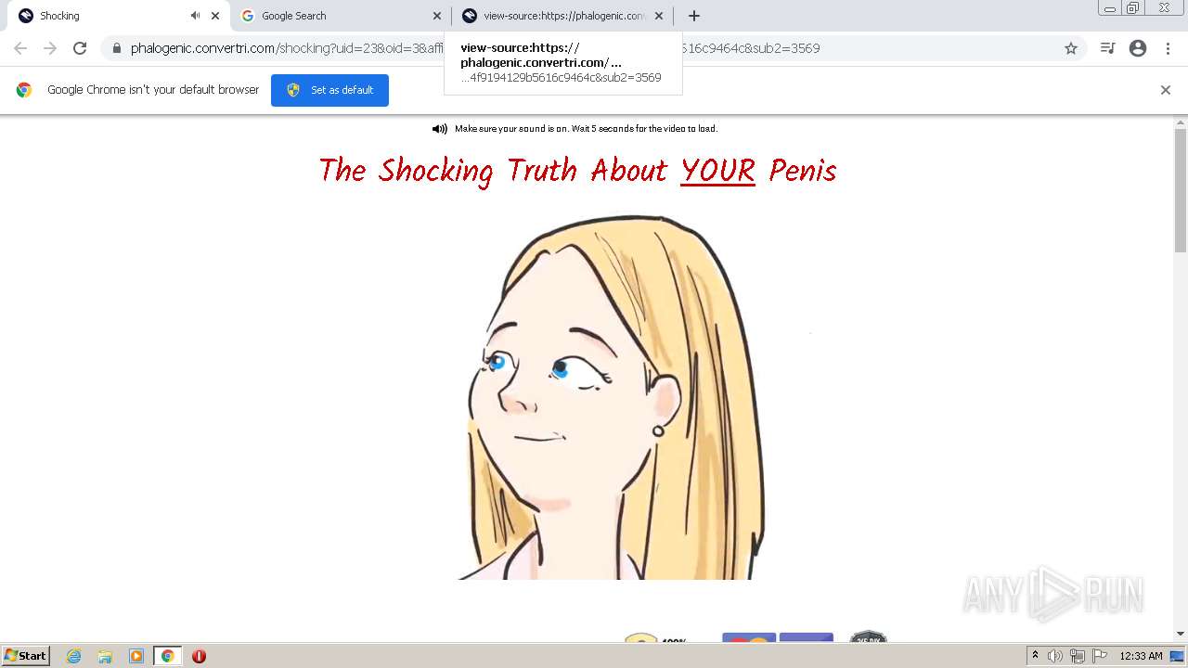Screen dimensions: 1188x668
Task: Open Windows Media Player from taskbar
Action: [x=136, y=656]
